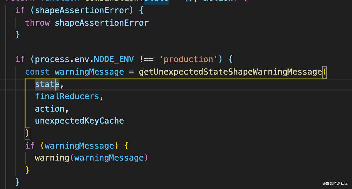
Task: Click the highlighted 'state' argument
Action: [x=47, y=84]
